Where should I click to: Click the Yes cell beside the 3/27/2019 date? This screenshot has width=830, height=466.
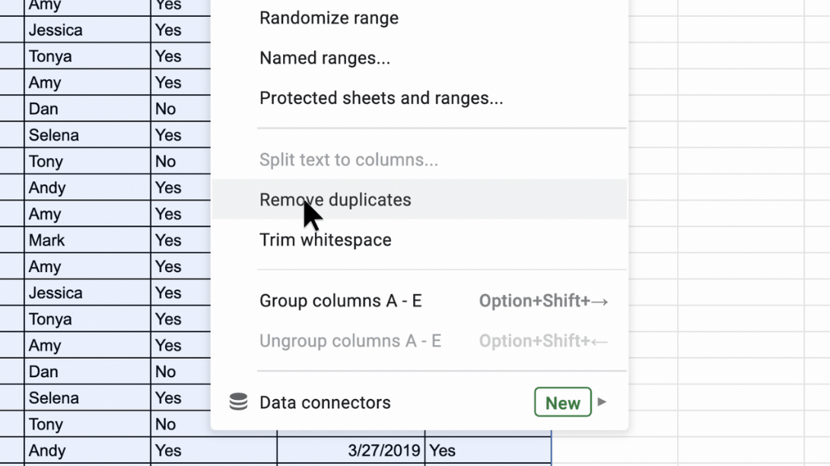(x=488, y=450)
